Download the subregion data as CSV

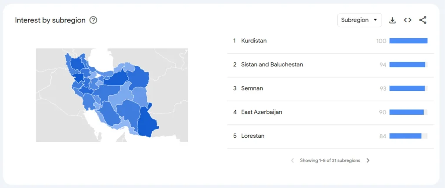click(x=392, y=20)
